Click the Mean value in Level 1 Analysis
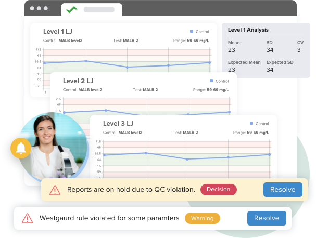Screen dimensions: 316x238 pyautogui.click(x=232, y=50)
